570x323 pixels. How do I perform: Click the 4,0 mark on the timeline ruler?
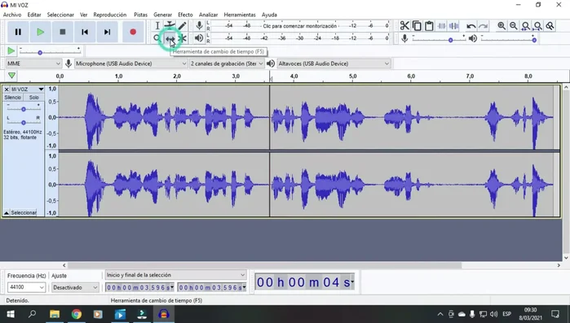point(294,76)
